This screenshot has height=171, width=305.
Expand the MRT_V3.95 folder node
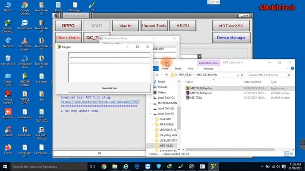click(x=152, y=146)
